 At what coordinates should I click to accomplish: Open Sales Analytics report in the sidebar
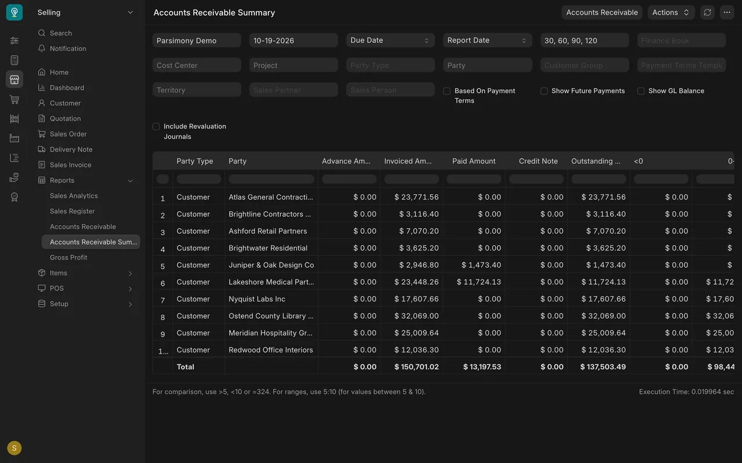[74, 196]
